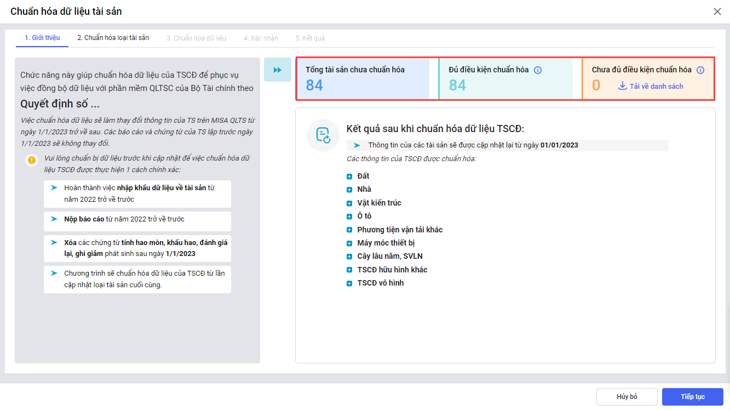Image resolution: width=730 pixels, height=410 pixels.
Task: Expand the Đất item
Action: [349, 176]
